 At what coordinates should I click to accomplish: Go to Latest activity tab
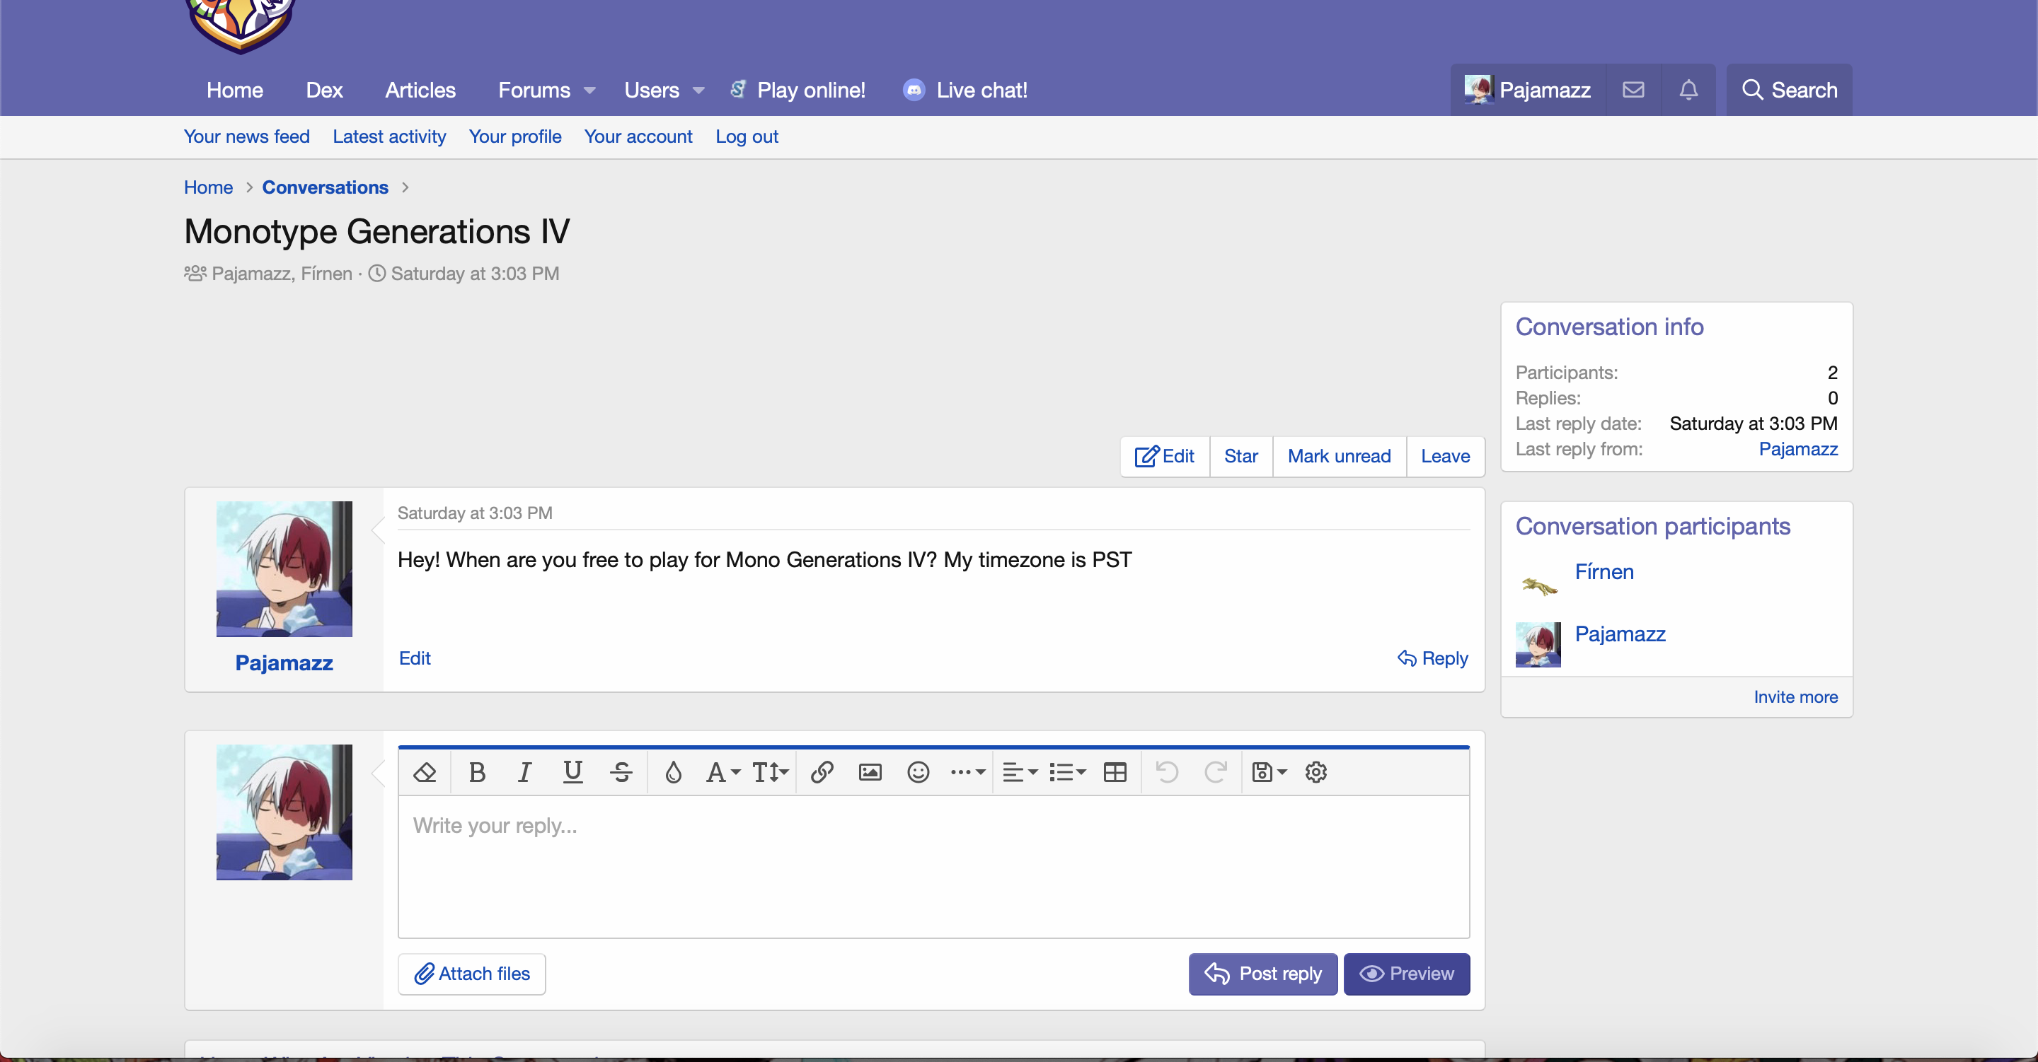pos(389,136)
